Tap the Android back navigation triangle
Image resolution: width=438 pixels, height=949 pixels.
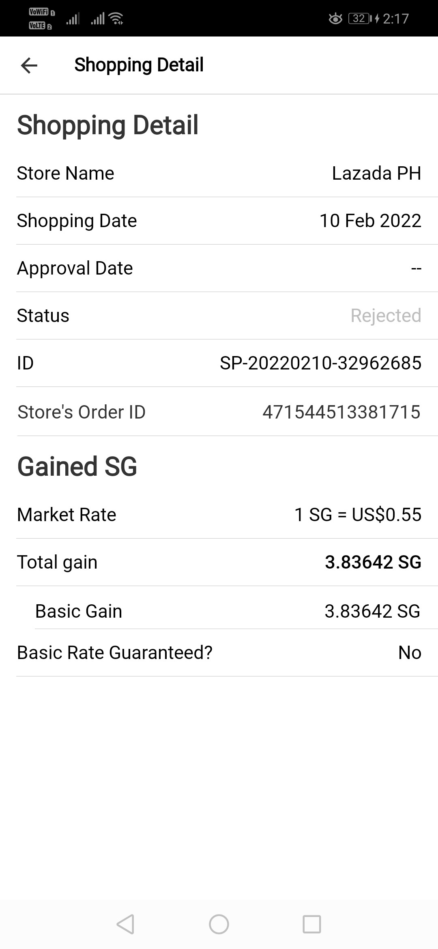click(x=125, y=924)
